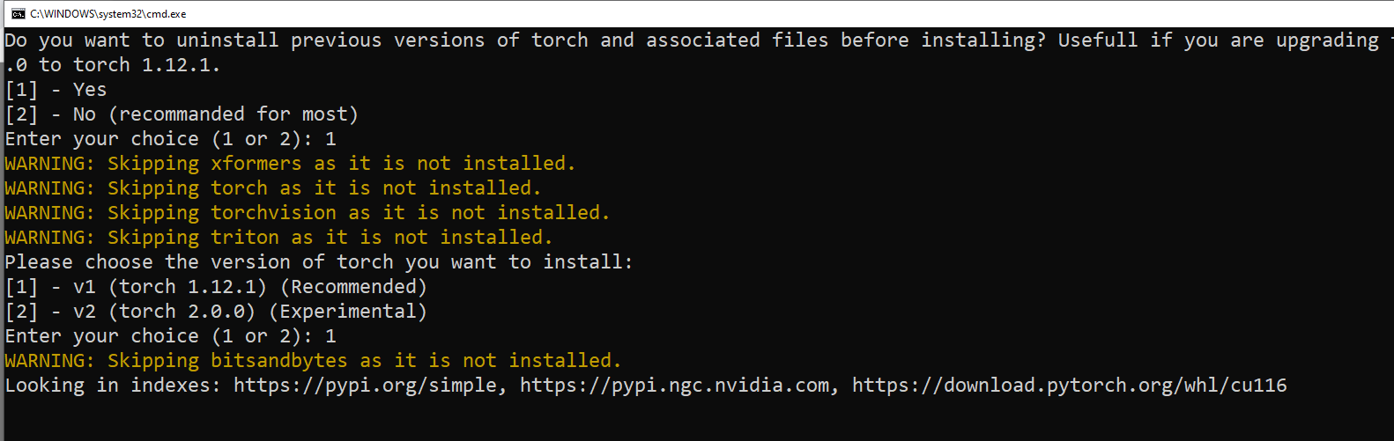
Task: Click the triton skipping warning line
Action: (x=278, y=238)
